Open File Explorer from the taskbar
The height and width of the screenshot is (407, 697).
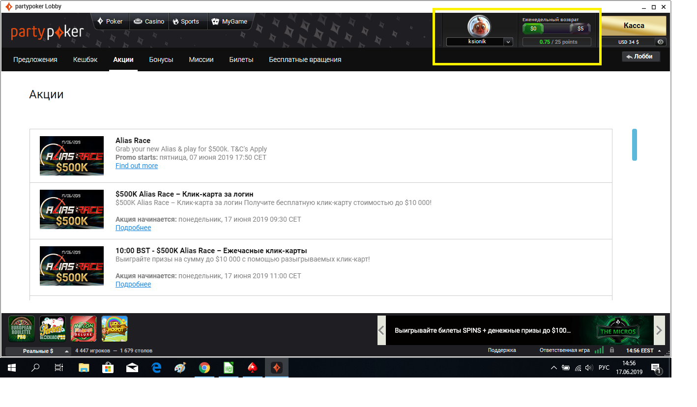[x=84, y=368]
